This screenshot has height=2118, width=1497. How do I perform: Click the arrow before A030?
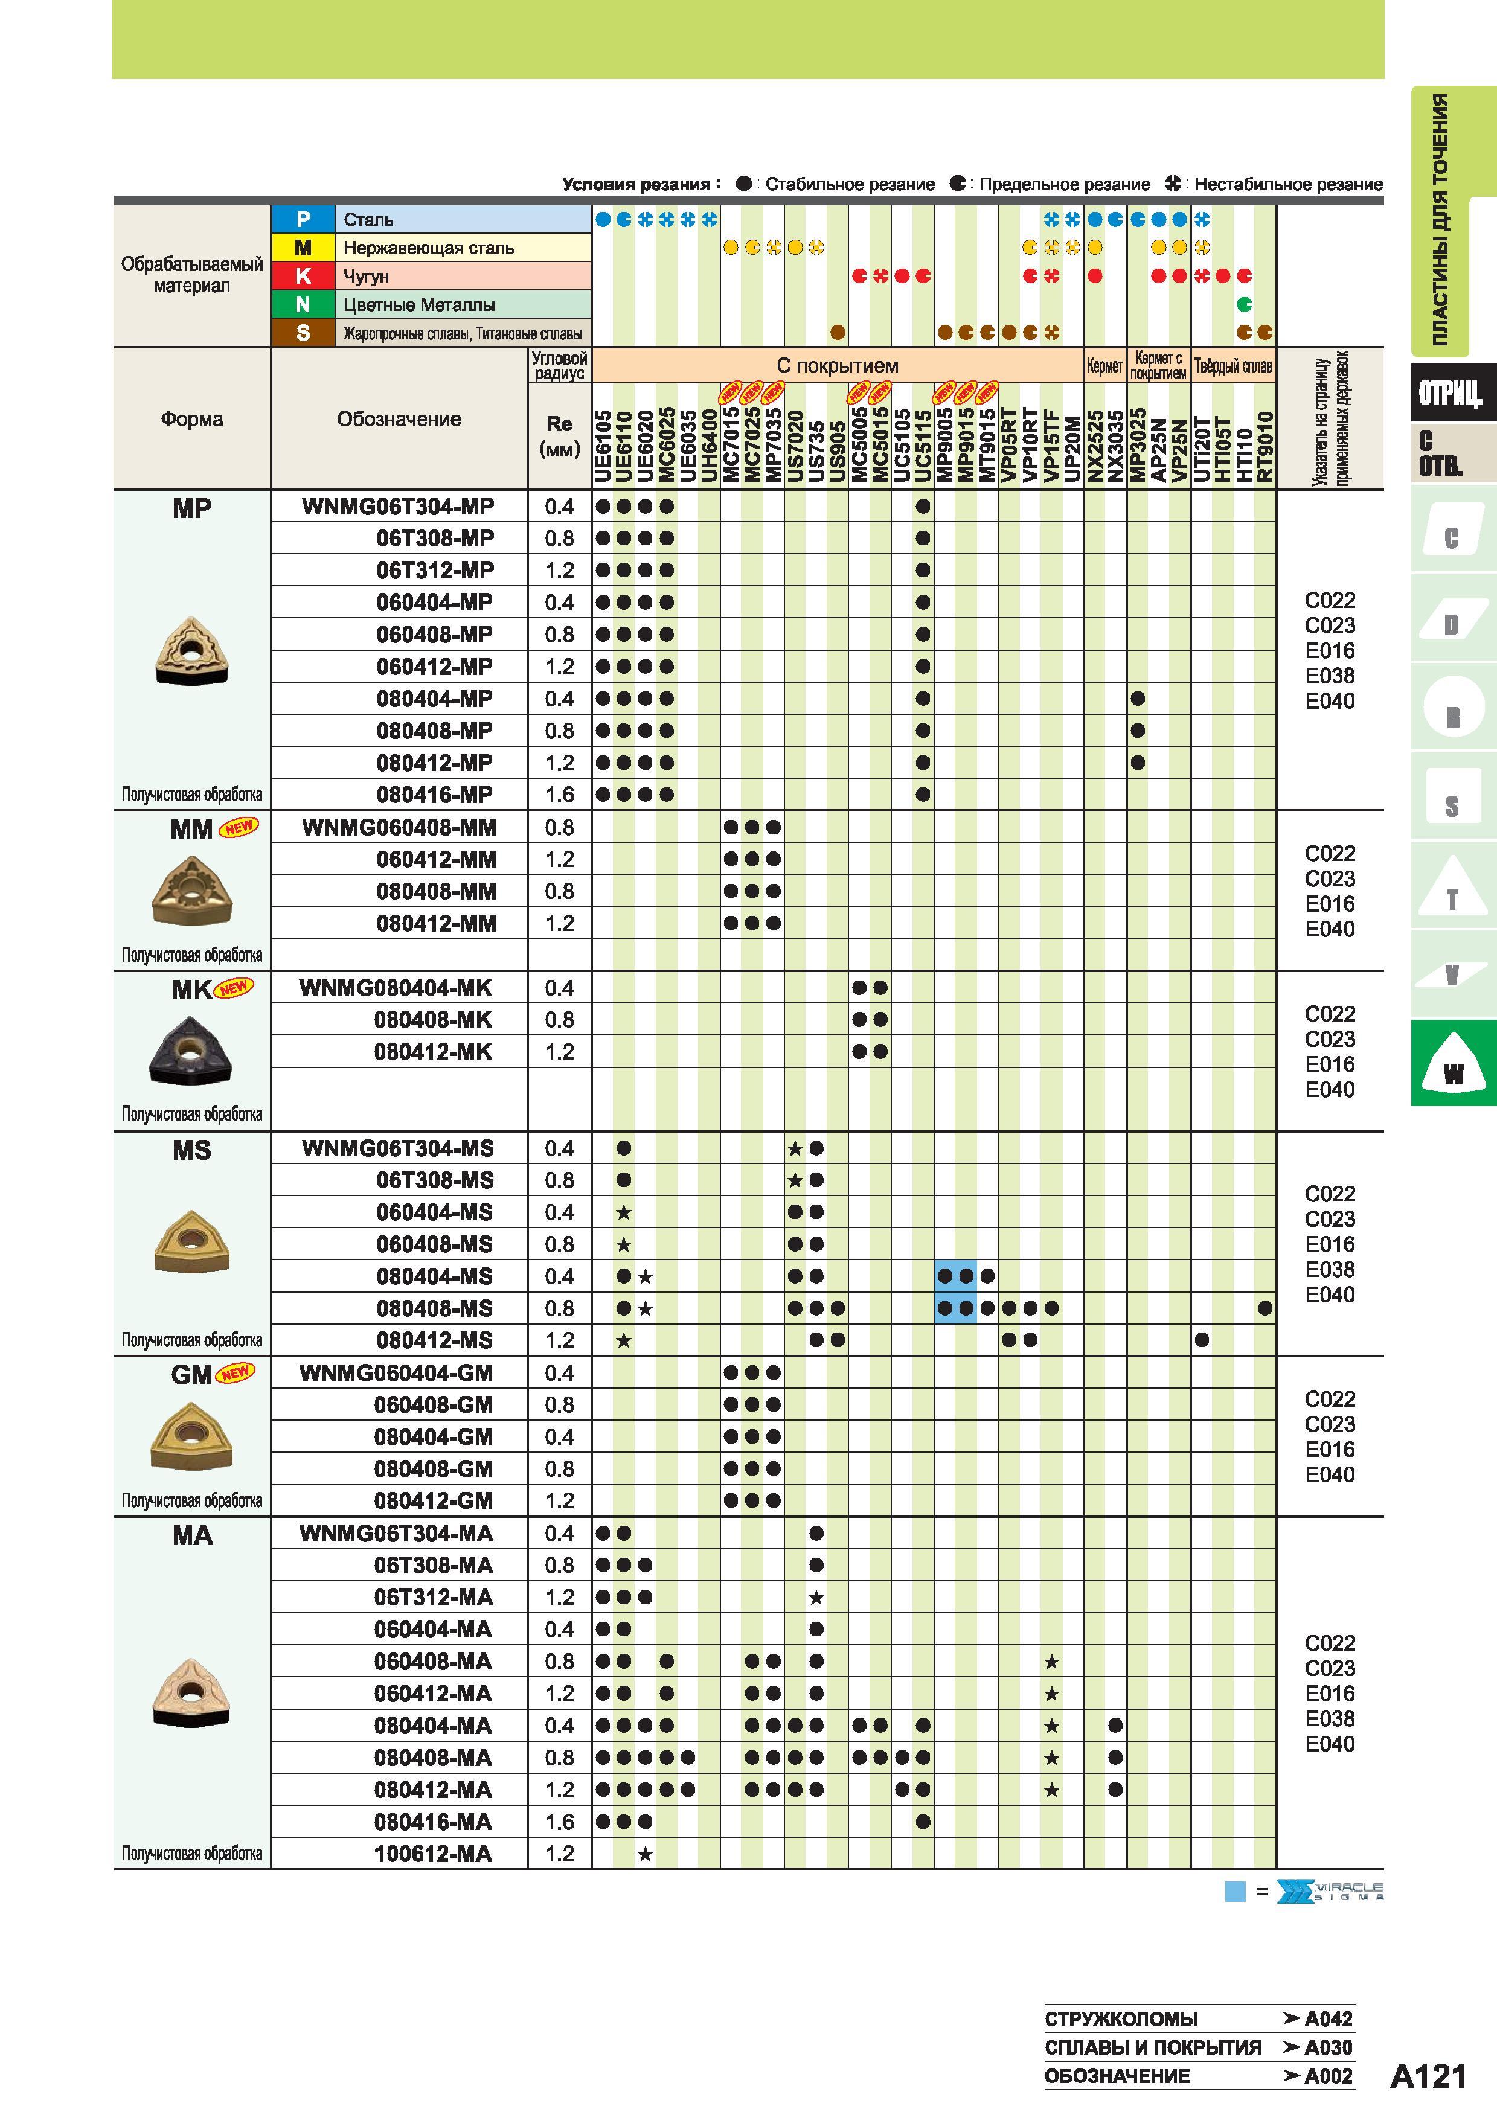click(x=1291, y=2047)
